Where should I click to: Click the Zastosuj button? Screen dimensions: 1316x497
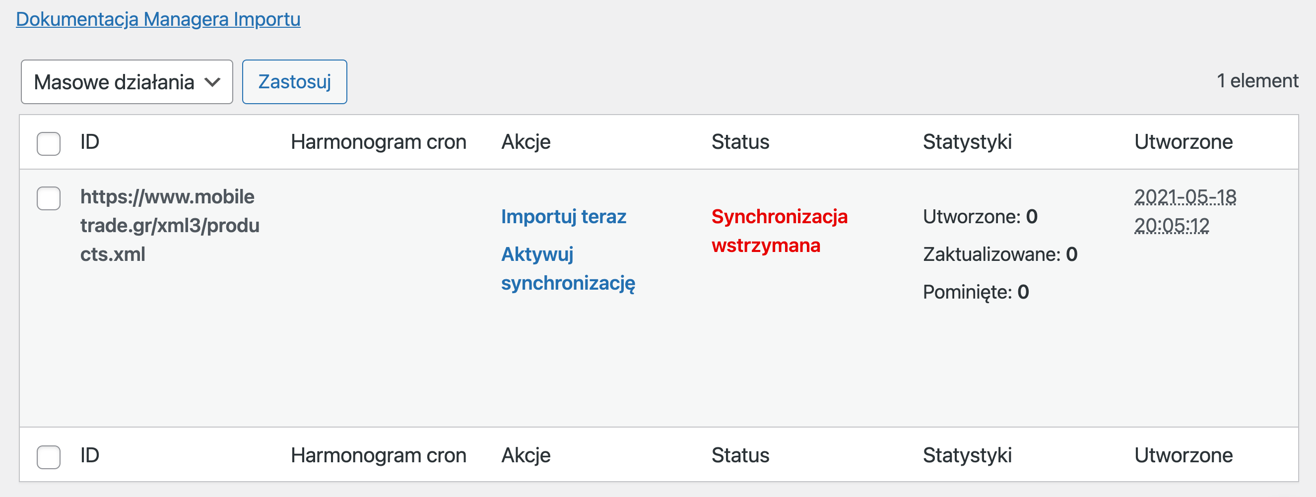294,82
